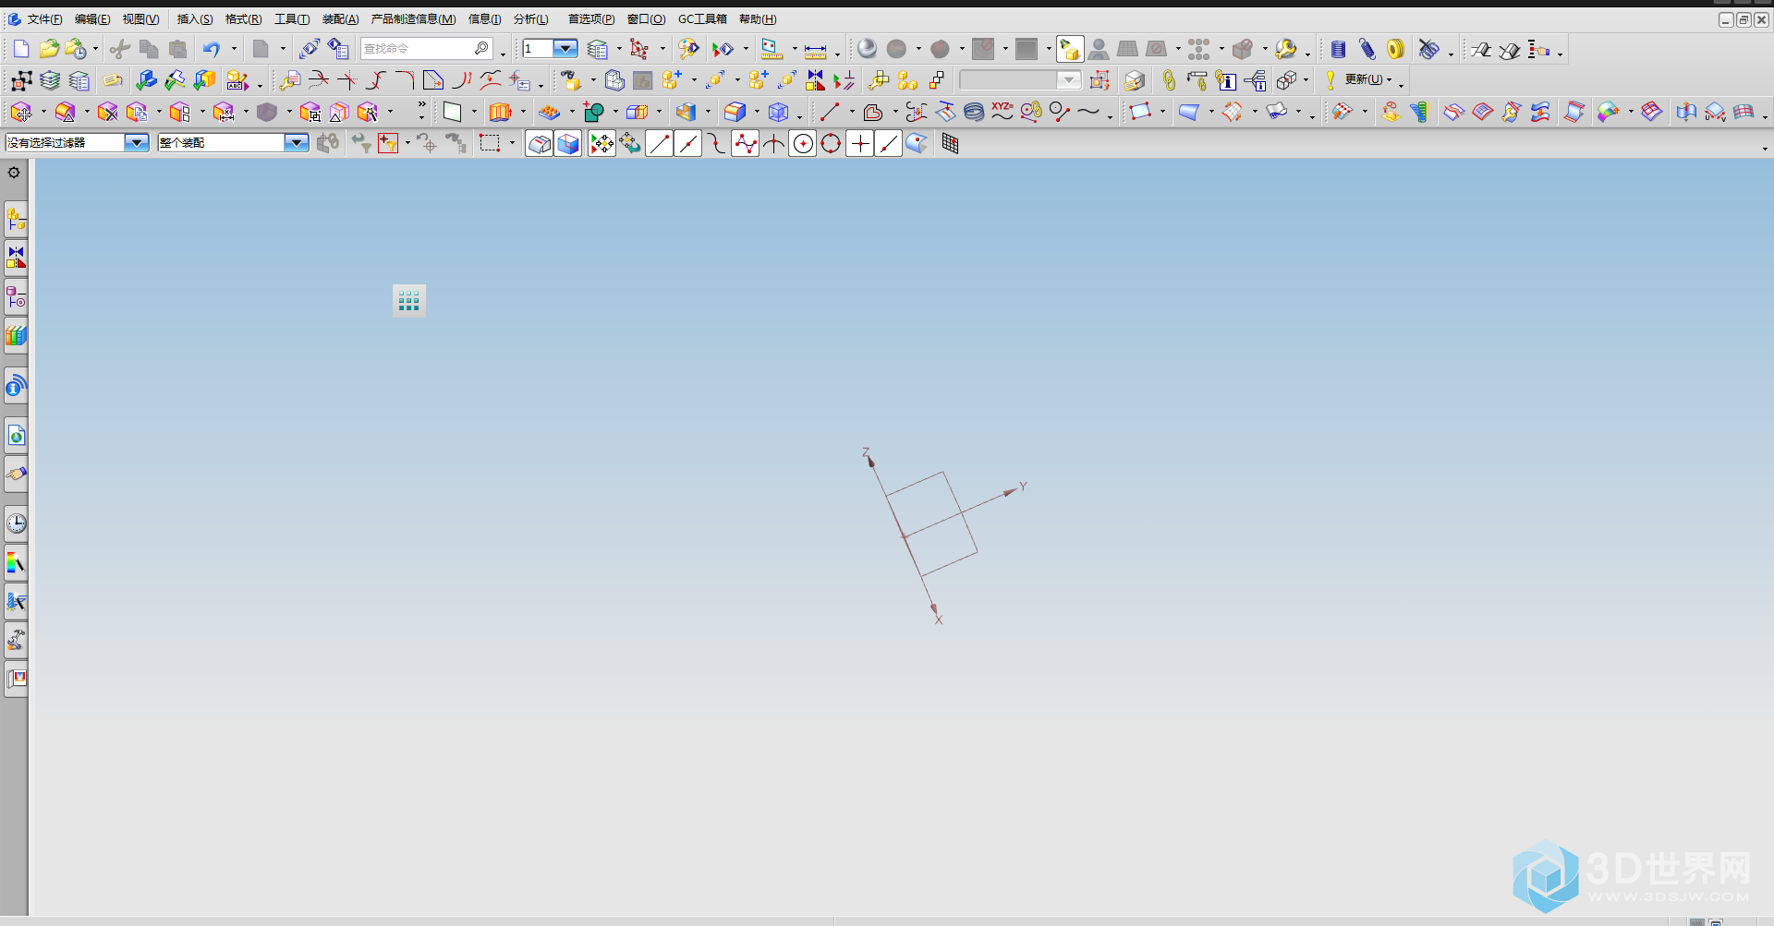Open the Reuse Library books icon

click(16, 335)
